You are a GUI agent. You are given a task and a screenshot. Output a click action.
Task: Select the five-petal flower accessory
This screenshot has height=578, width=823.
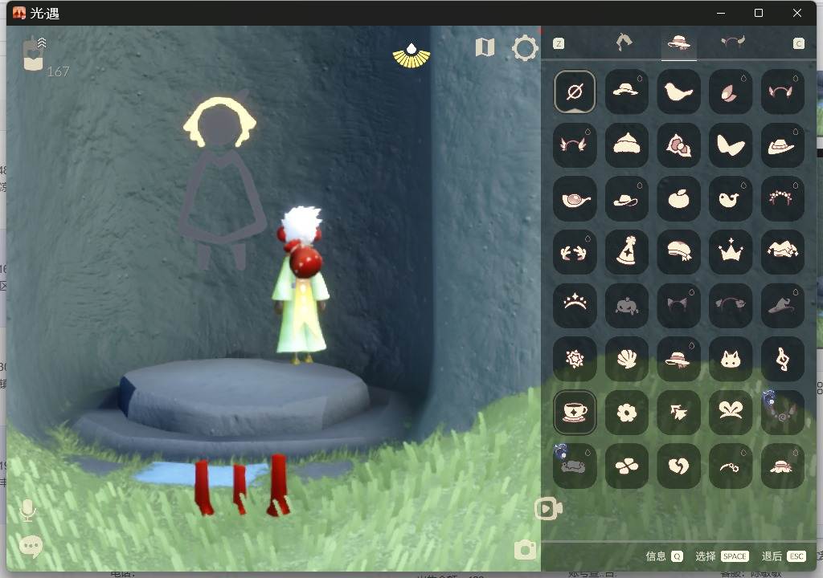[x=627, y=413]
